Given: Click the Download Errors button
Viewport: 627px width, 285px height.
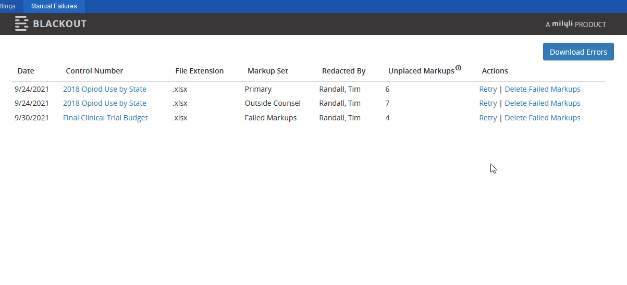Looking at the screenshot, I should coord(579,52).
